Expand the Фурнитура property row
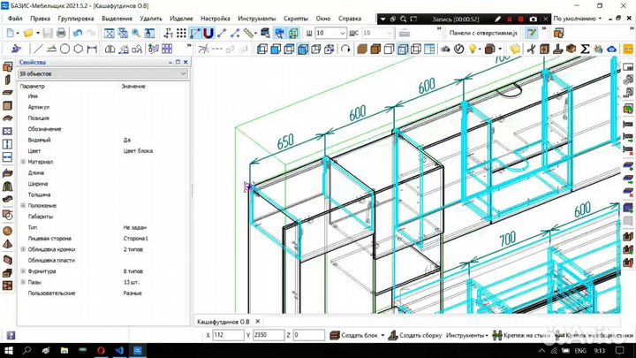The image size is (636, 358). [x=23, y=271]
